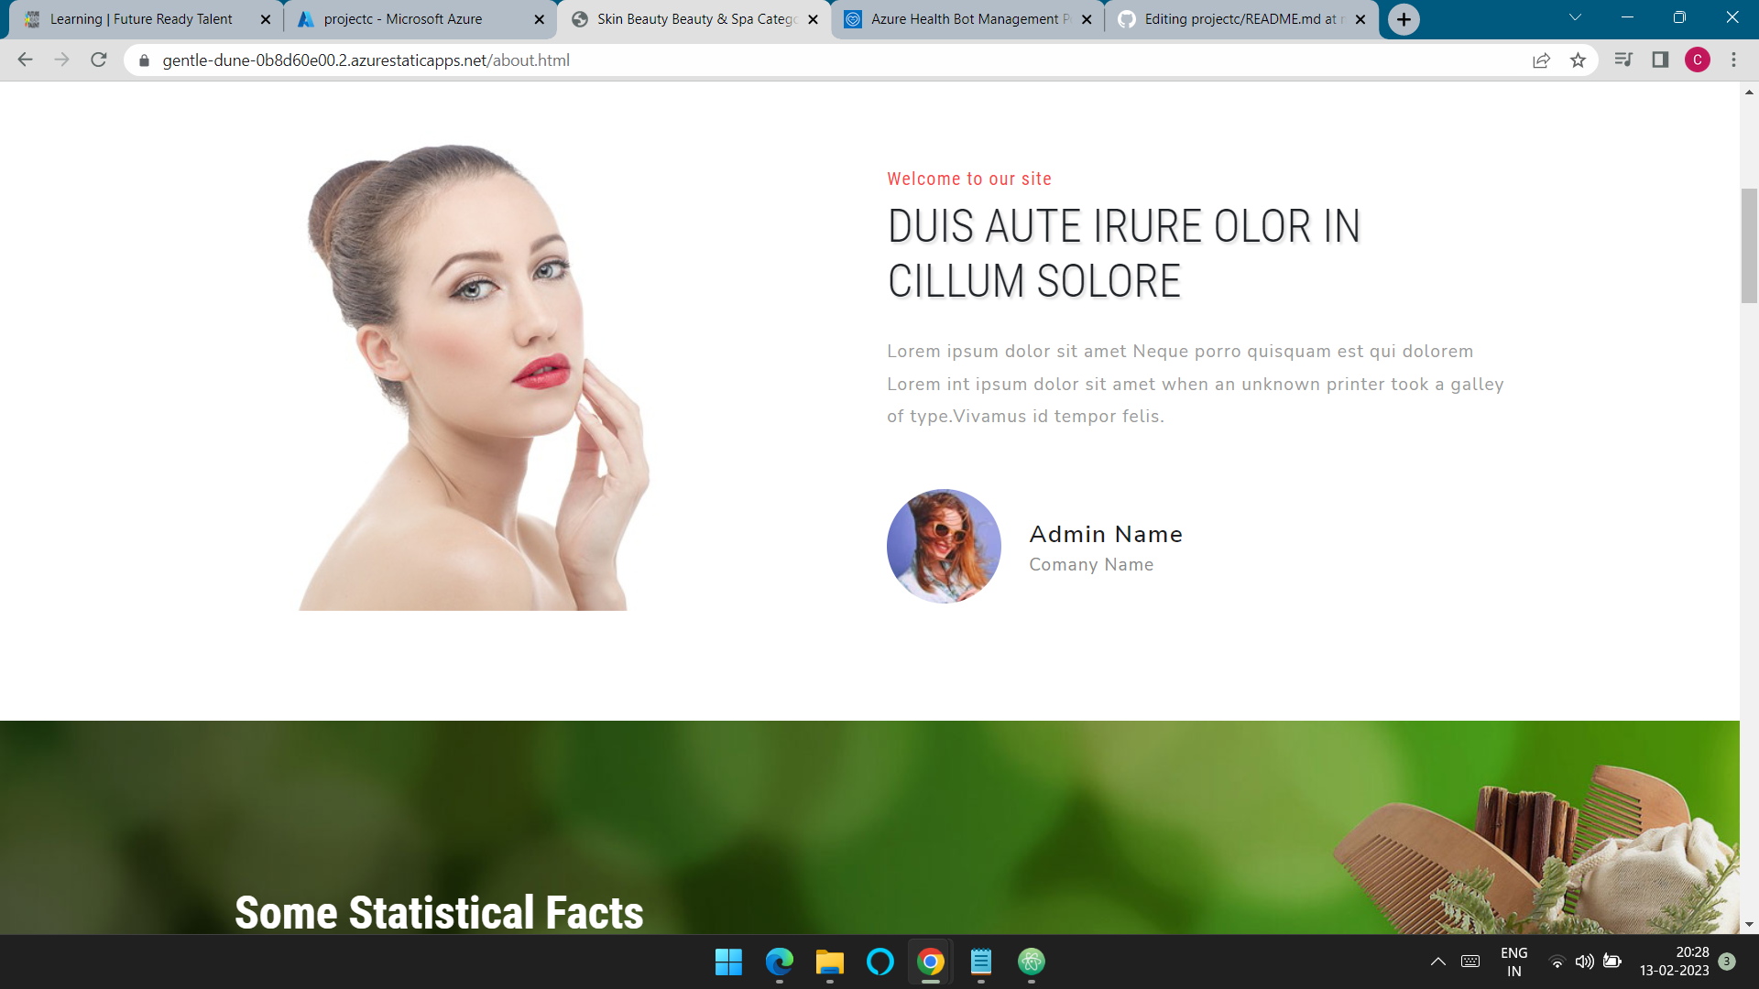Open File Explorer from taskbar

829,962
